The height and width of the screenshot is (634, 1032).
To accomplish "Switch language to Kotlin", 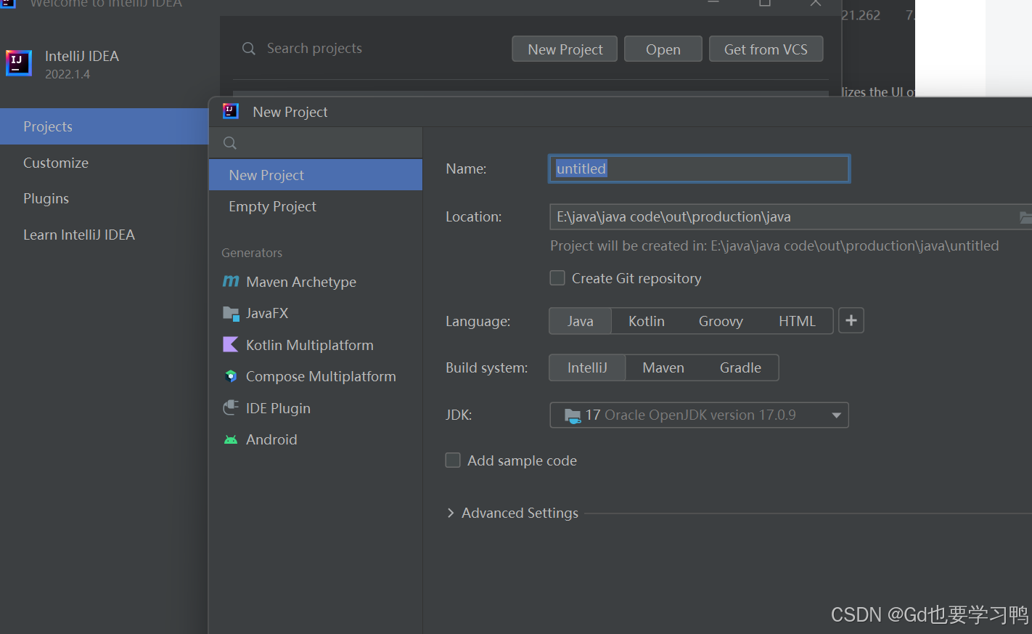I will [x=646, y=320].
